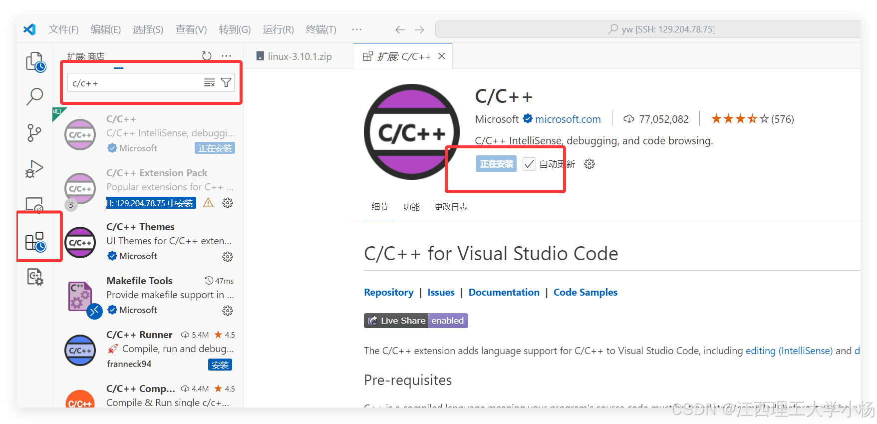
Task: Install the C/C++ Runner extension
Action: 220,365
